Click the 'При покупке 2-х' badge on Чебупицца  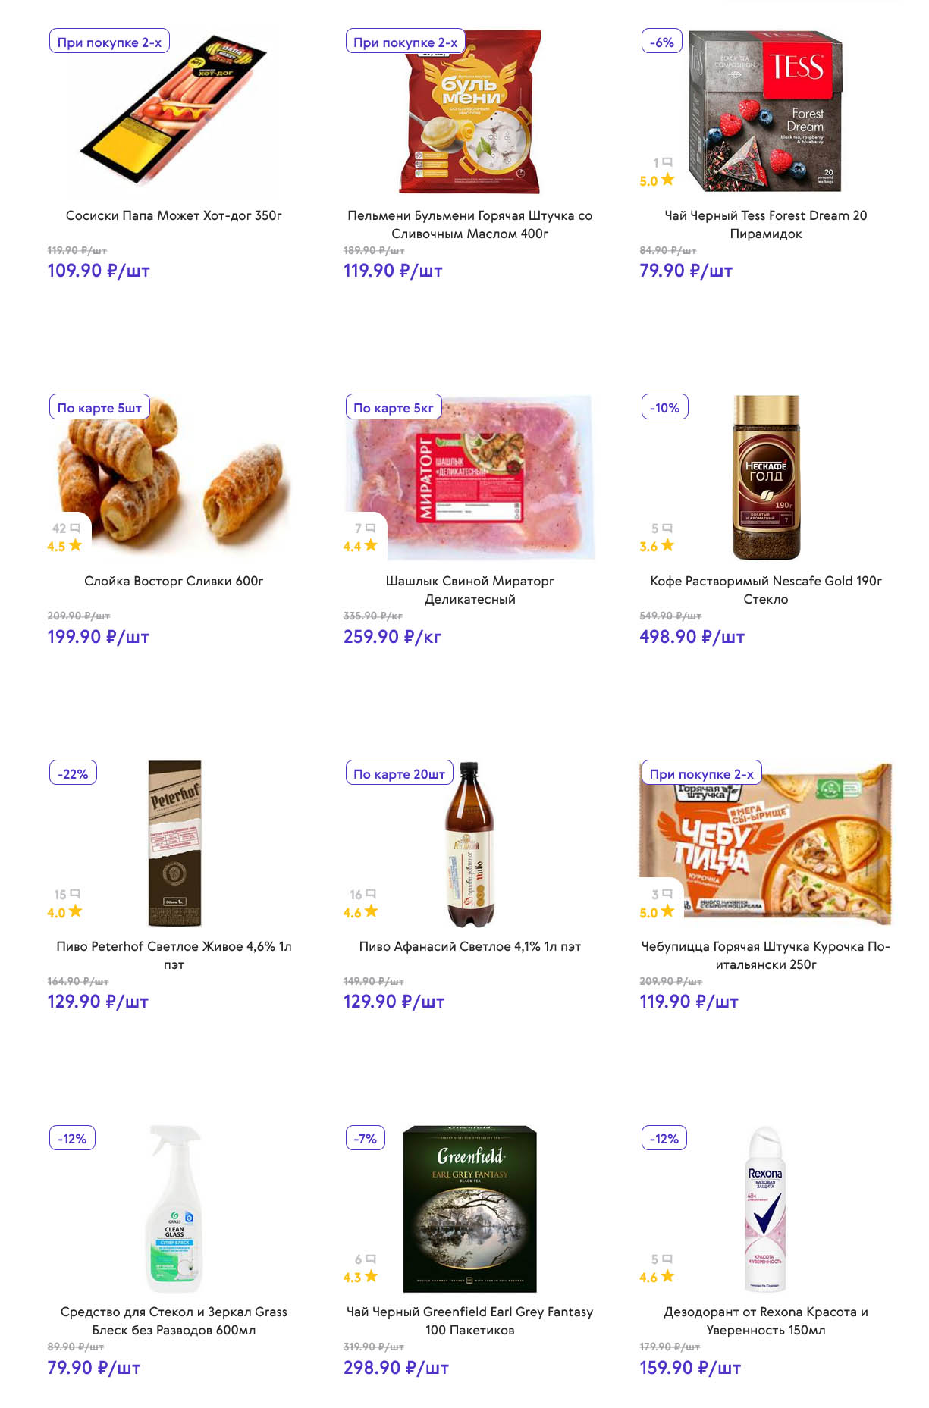tap(701, 774)
